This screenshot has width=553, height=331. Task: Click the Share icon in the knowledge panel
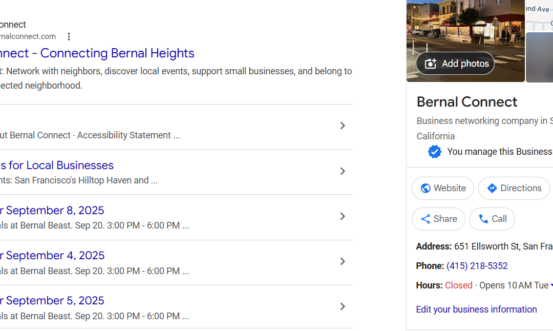(425, 219)
